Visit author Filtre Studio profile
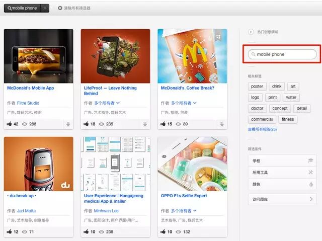The width and height of the screenshot is (322, 241). pyautogui.click(x=28, y=103)
